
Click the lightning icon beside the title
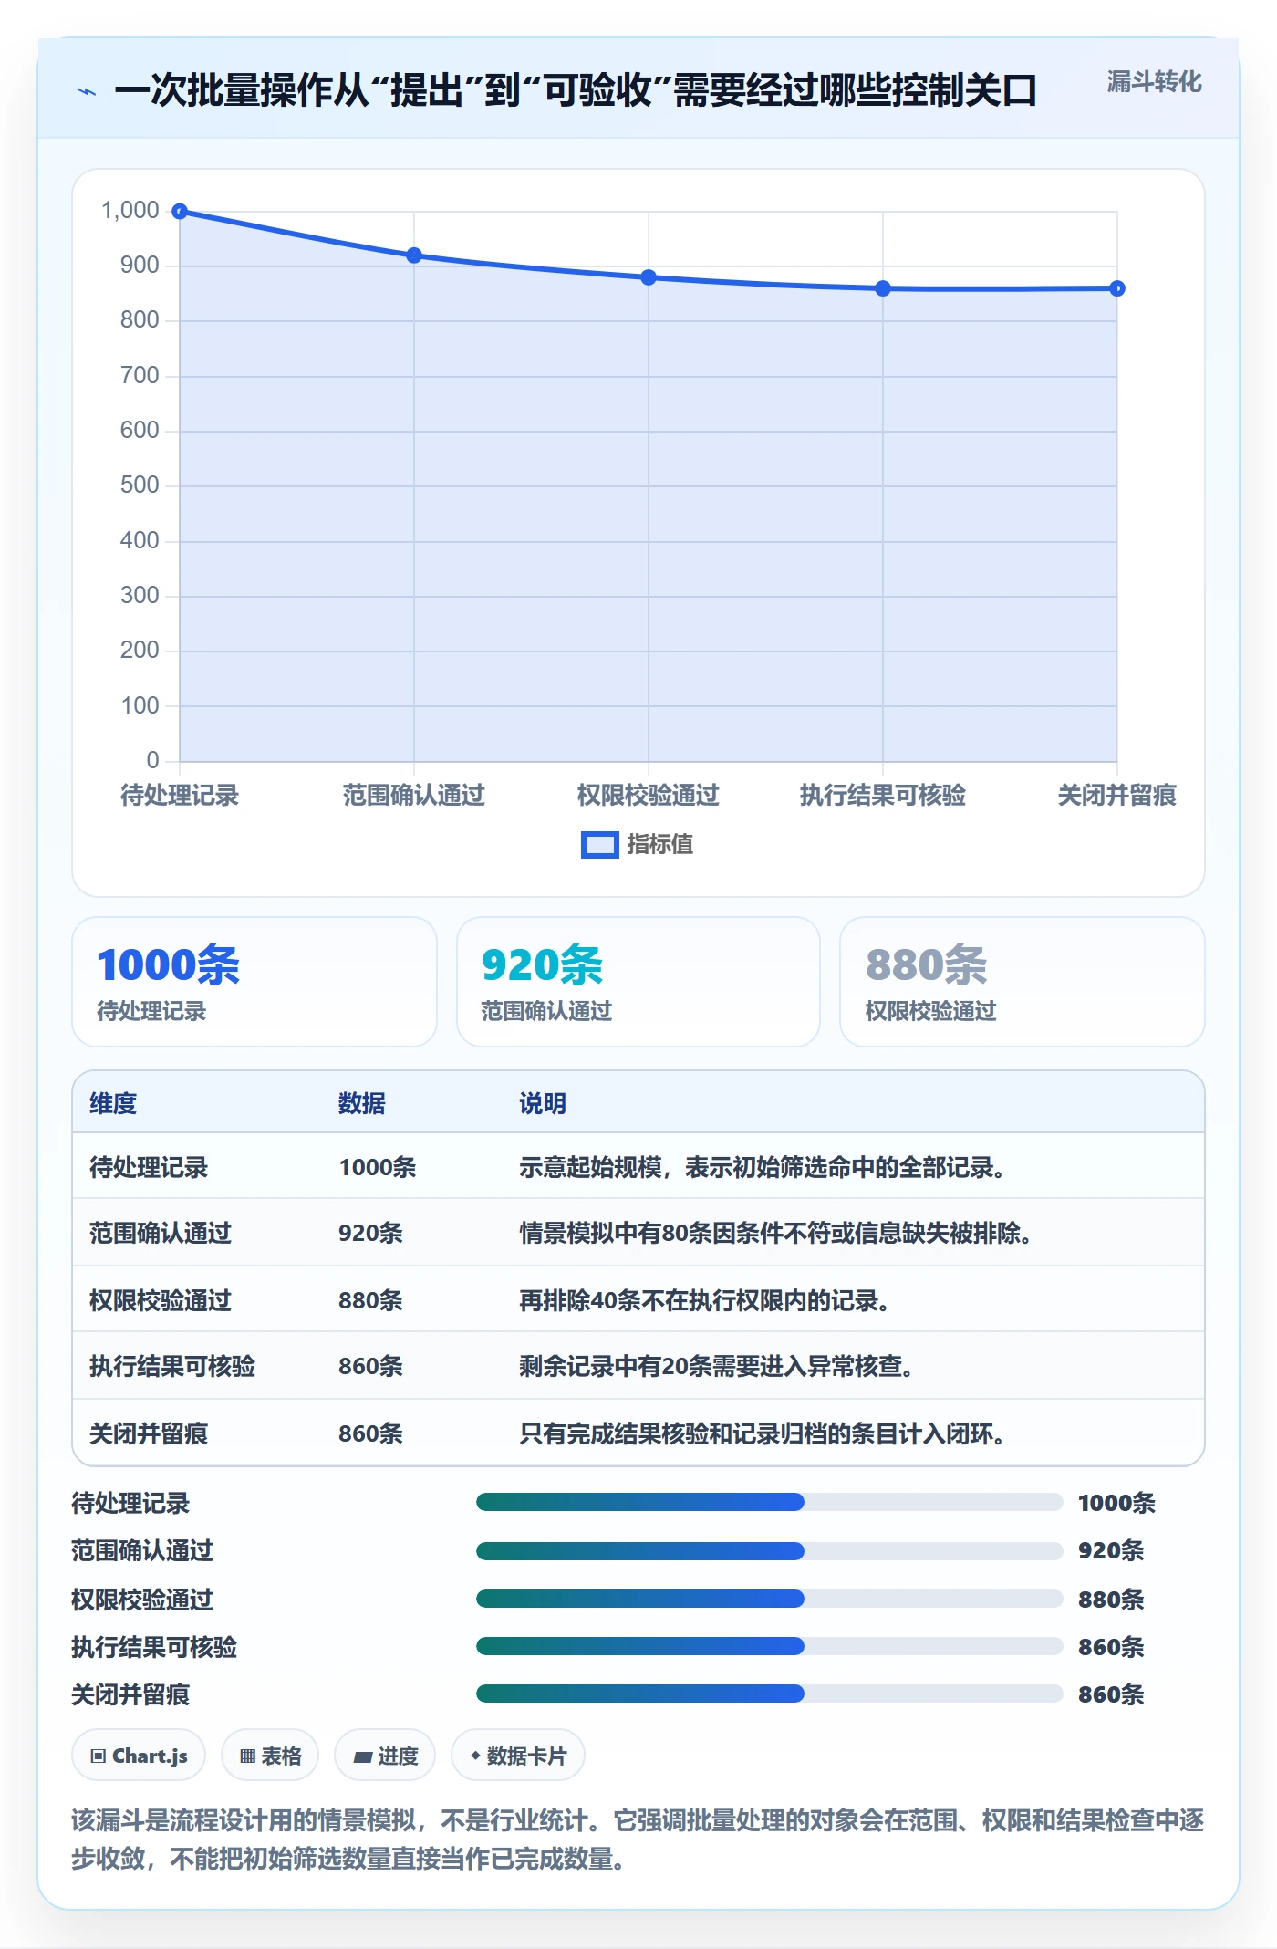(x=87, y=91)
